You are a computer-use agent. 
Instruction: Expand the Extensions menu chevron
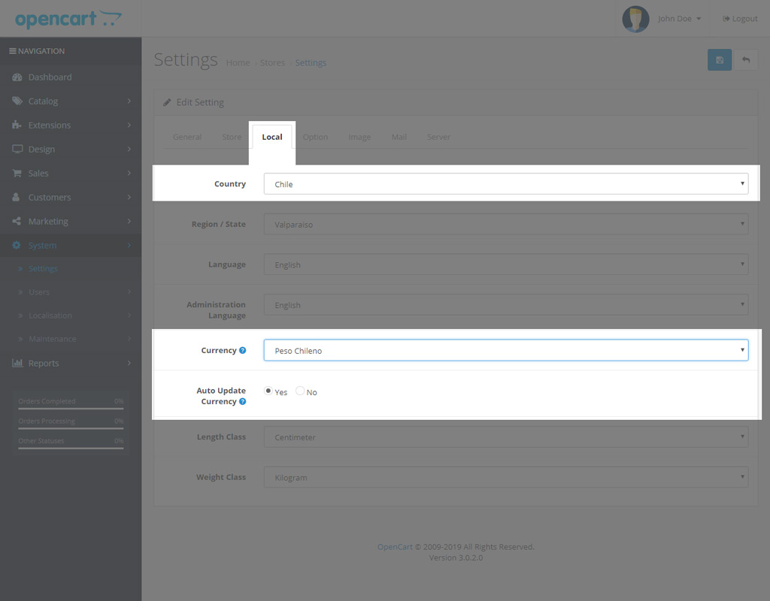coord(129,125)
